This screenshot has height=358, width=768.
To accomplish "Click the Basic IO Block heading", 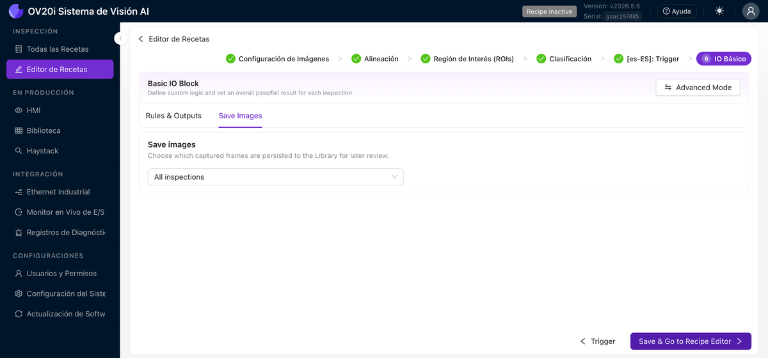I will [173, 83].
